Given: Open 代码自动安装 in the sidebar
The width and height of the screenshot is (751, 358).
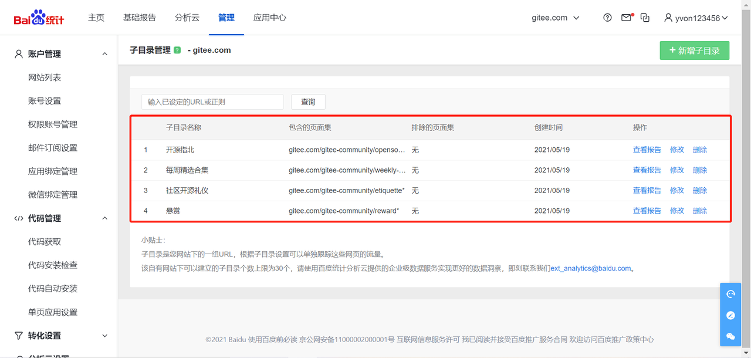Looking at the screenshot, I should click(x=53, y=289).
